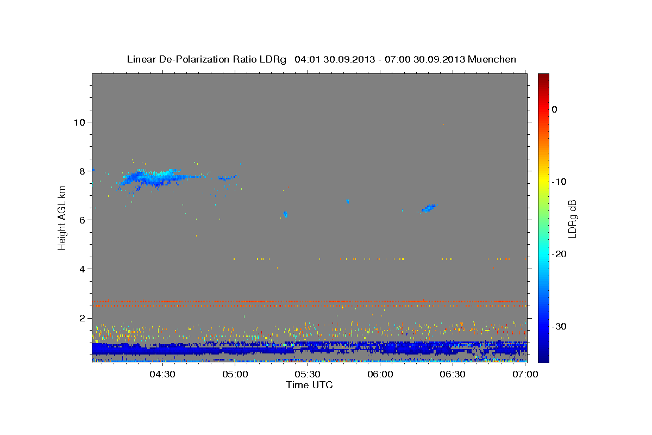The width and height of the screenshot is (652, 435).
Task: Click the small cloud echo near 06:20
Action: [x=429, y=208]
